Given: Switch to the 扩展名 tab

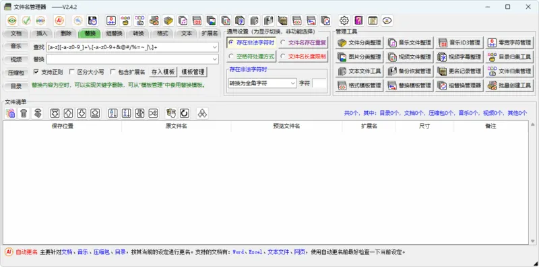Looking at the screenshot, I should coord(210,34).
